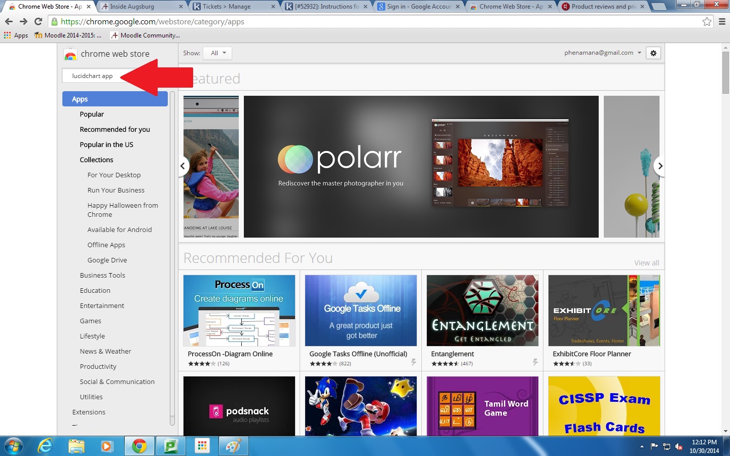Viewport: 730px width, 456px height.
Task: Open the Offline Apps collection
Action: (x=106, y=245)
